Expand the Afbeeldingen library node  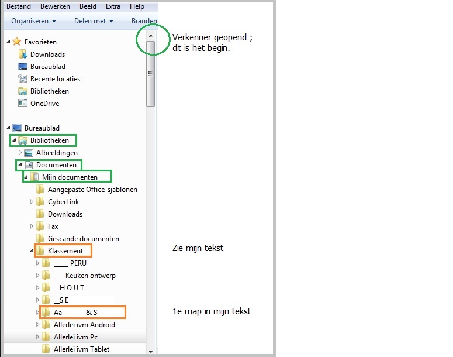20,153
